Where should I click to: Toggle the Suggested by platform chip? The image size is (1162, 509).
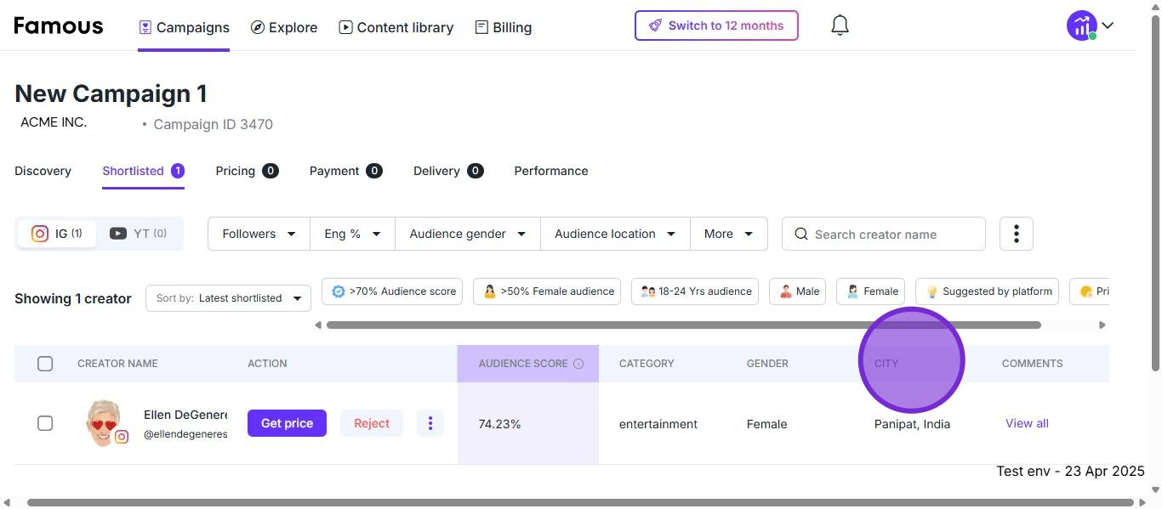(987, 291)
